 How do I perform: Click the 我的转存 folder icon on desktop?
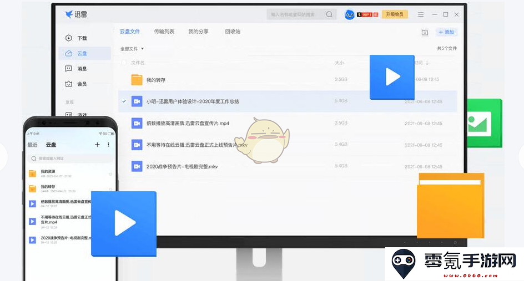[137, 80]
